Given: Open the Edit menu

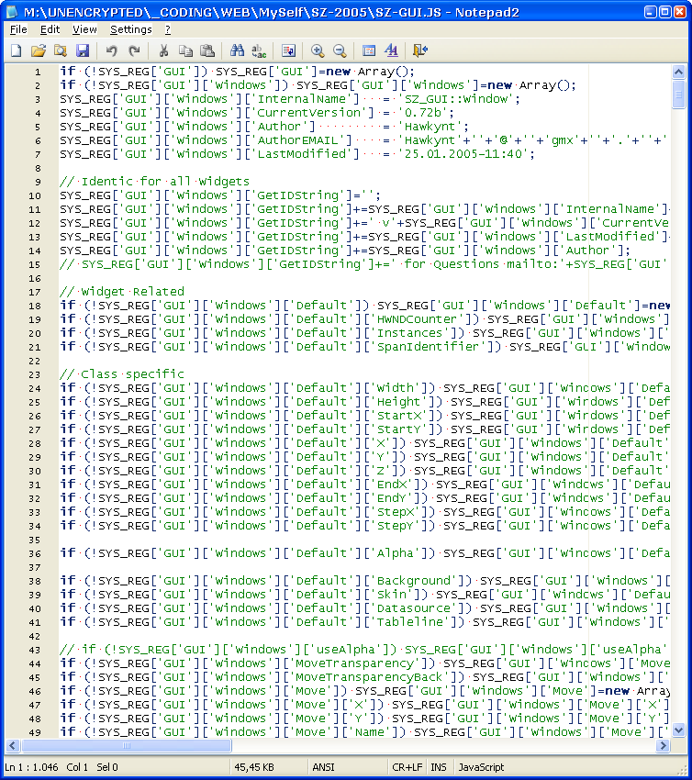Looking at the screenshot, I should click(50, 30).
